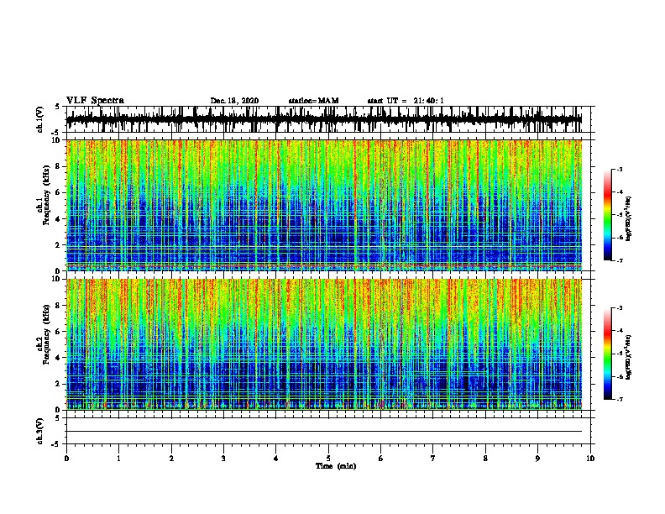Click time axis tick label "5"
Viewport: 665px width, 514px height.
point(328,459)
